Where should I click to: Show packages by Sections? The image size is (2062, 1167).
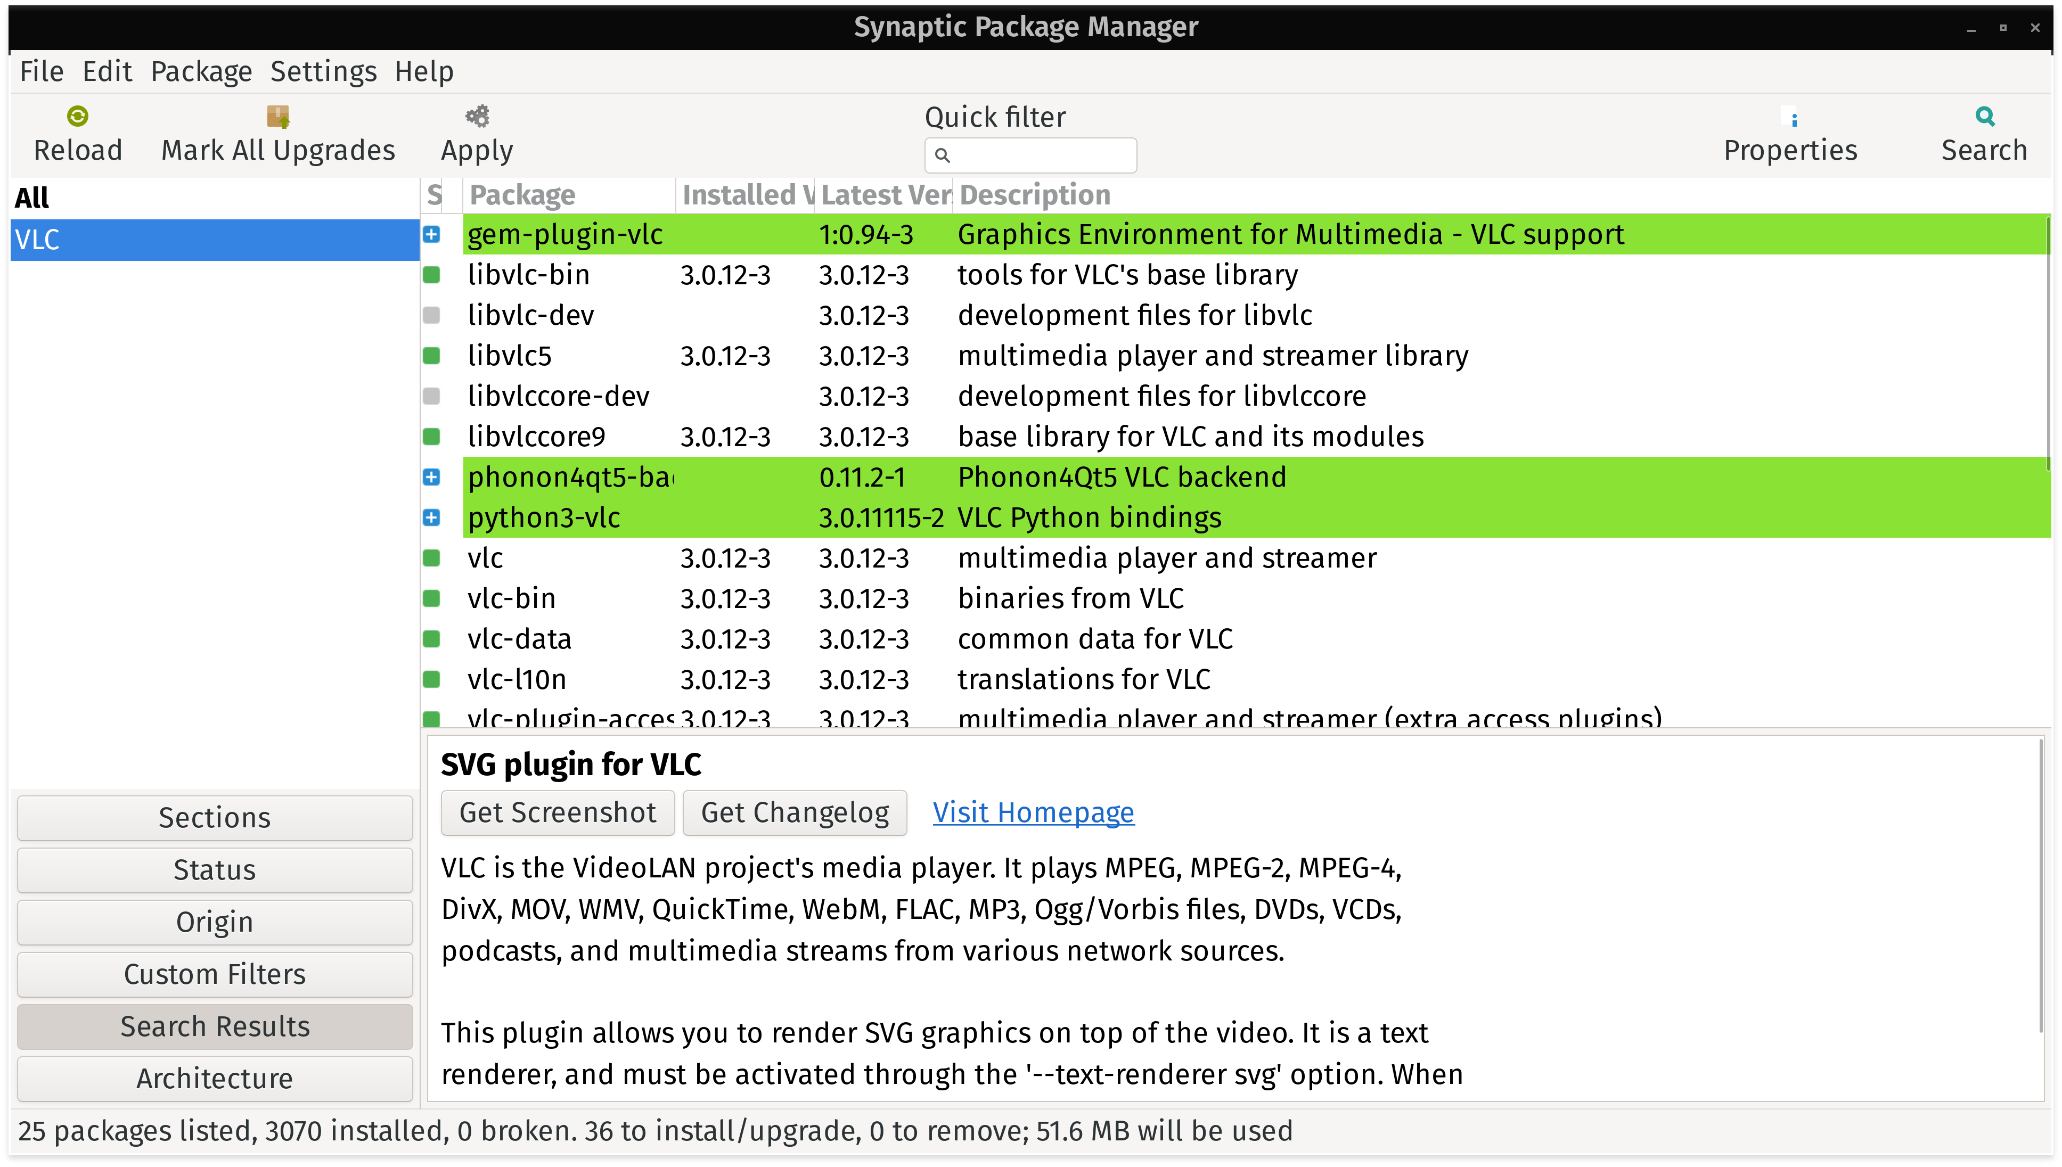pyautogui.click(x=215, y=818)
